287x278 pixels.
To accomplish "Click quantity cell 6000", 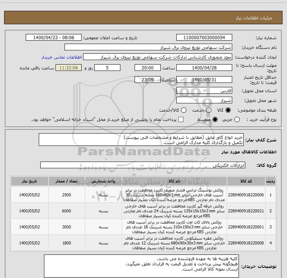I will 67,211.
